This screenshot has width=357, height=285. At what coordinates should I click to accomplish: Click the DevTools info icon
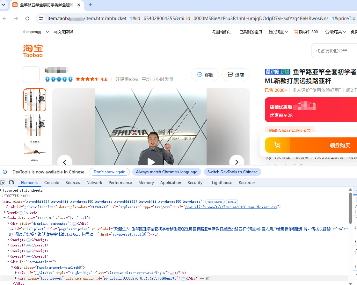tap(5, 172)
